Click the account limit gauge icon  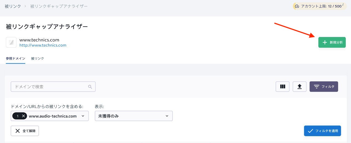(297, 6)
